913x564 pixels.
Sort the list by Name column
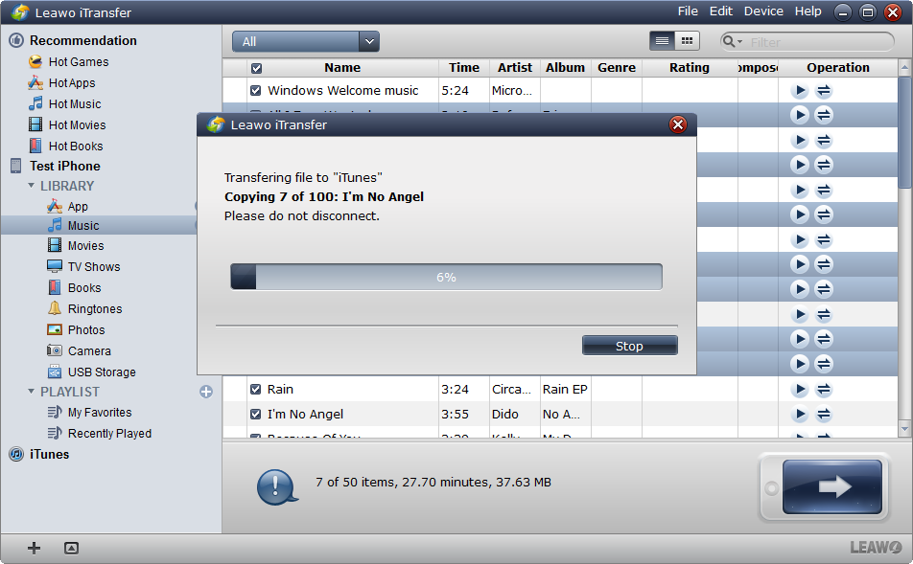[342, 68]
